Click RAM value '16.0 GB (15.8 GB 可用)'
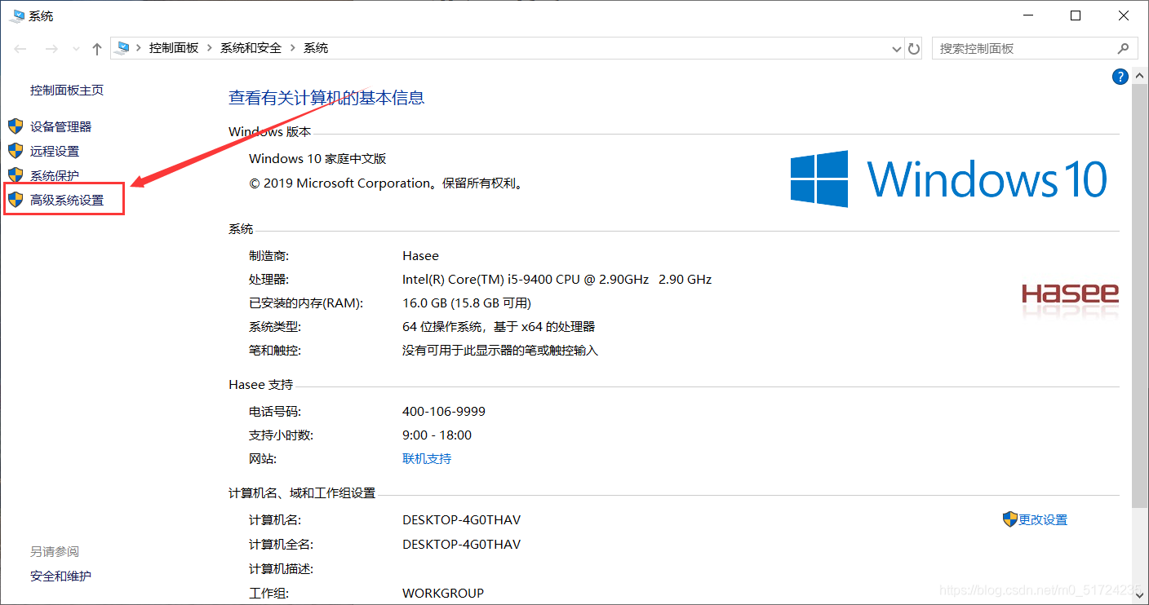Image resolution: width=1149 pixels, height=605 pixels. 467,303
